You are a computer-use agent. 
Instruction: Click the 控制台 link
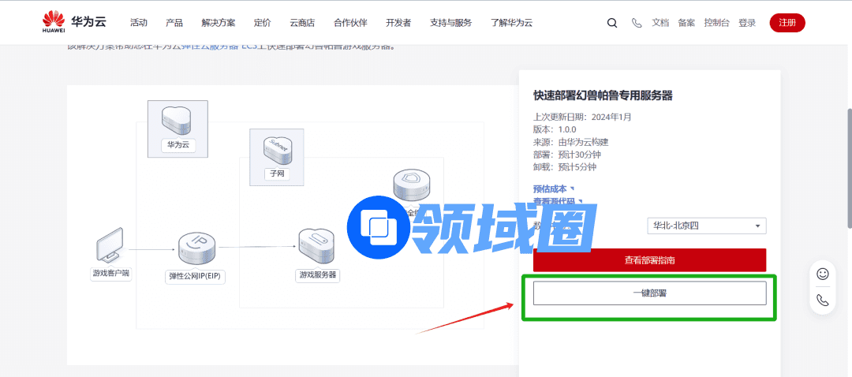tap(716, 23)
